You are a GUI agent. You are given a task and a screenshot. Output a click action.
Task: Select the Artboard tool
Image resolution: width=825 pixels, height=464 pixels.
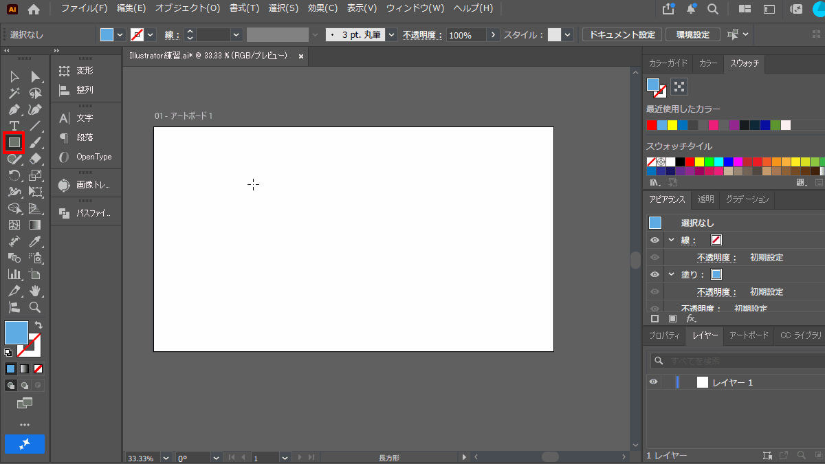[36, 274]
